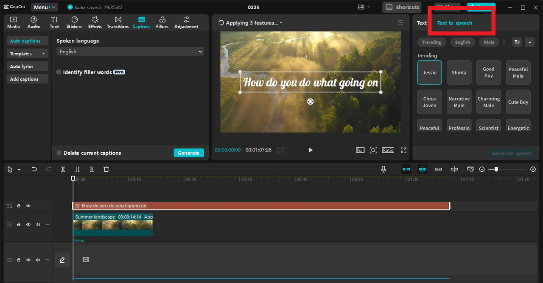Image resolution: width=543 pixels, height=283 pixels.
Task: Select the microphone icon to record voiceover
Action: tap(383, 169)
